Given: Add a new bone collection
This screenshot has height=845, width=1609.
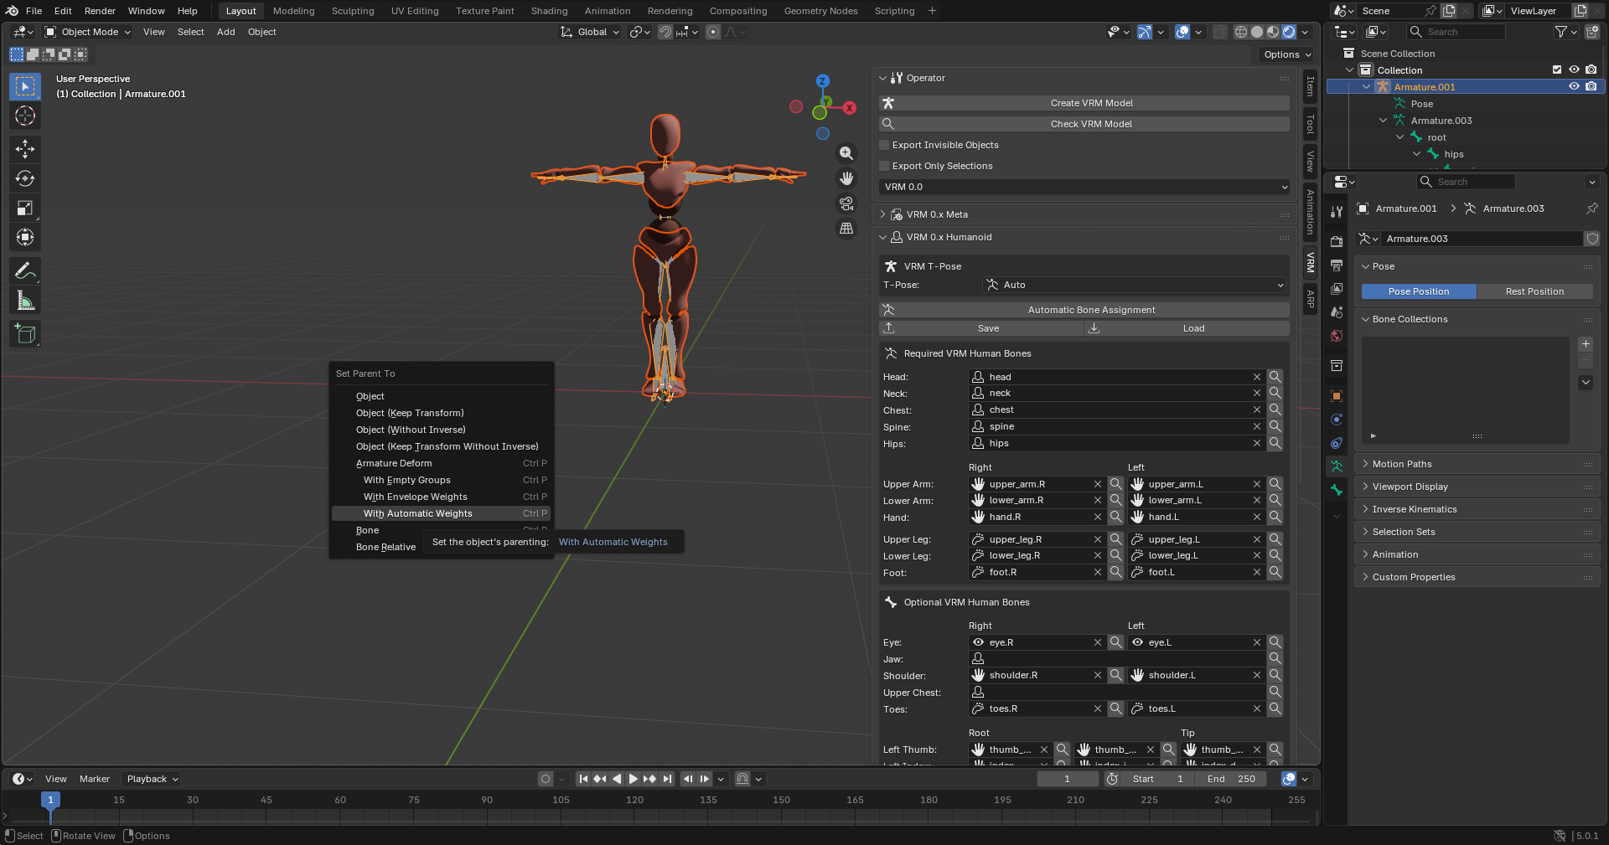Looking at the screenshot, I should (x=1586, y=344).
